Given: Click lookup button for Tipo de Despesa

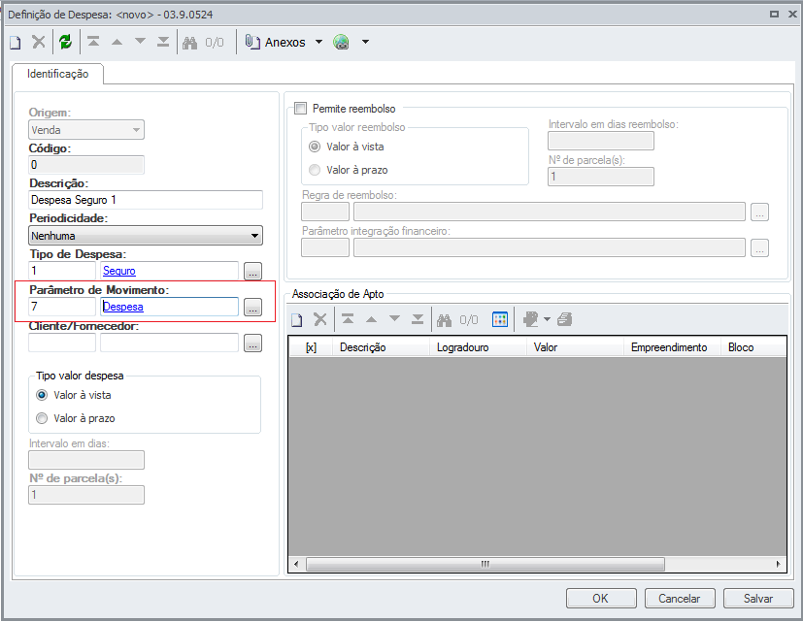Looking at the screenshot, I should (252, 272).
